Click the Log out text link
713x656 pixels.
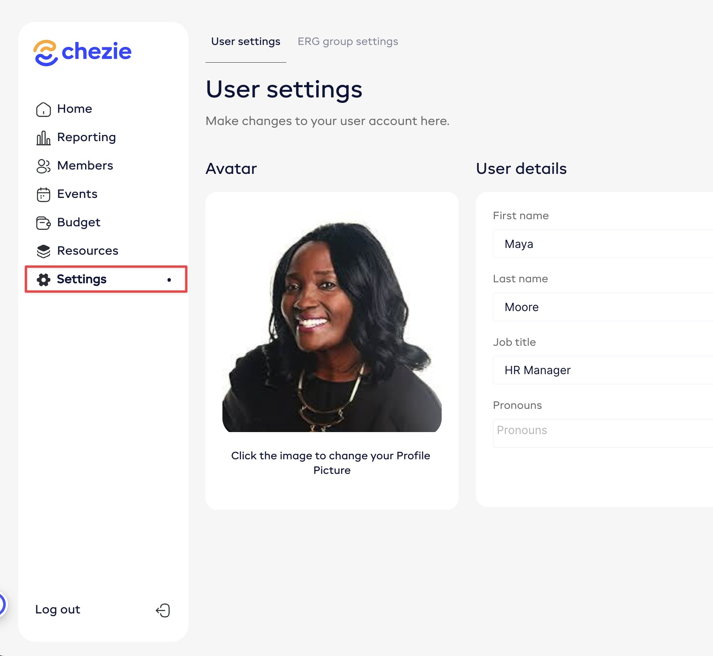tap(58, 609)
